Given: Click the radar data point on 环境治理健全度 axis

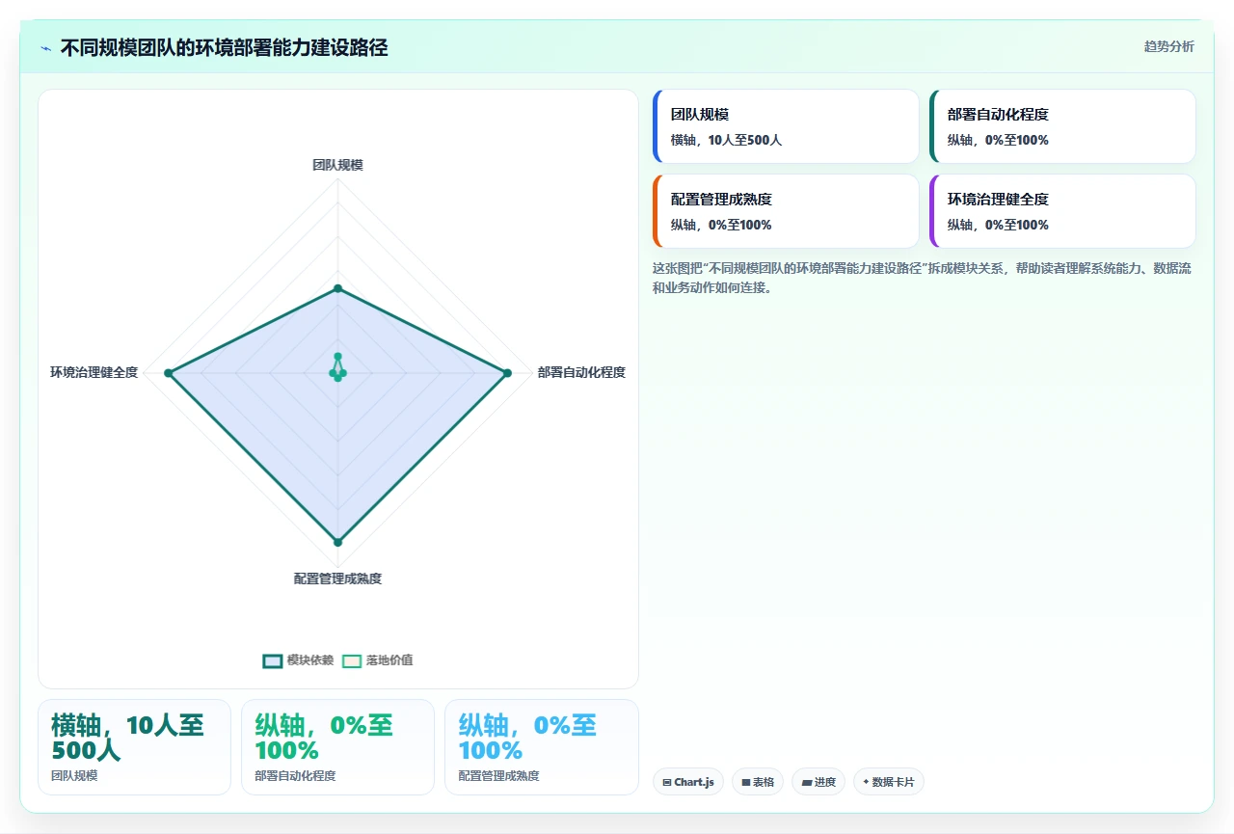Looking at the screenshot, I should [168, 372].
